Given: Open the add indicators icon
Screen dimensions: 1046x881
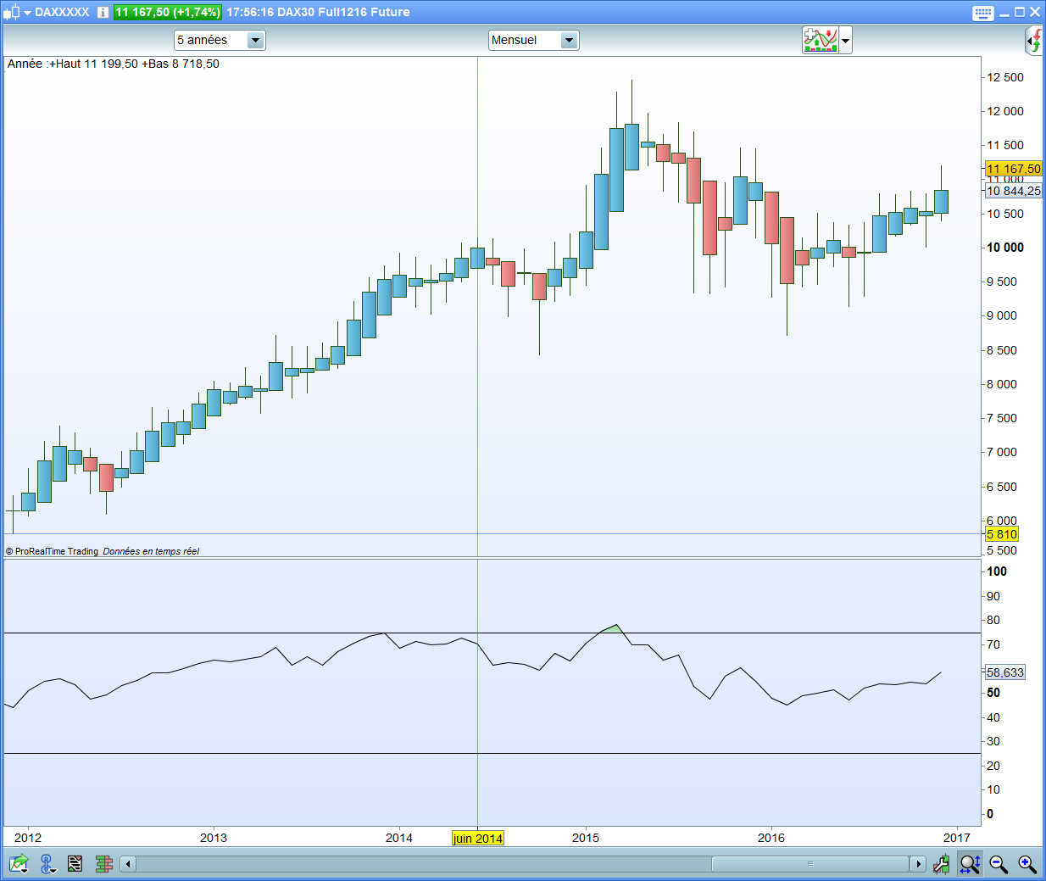Looking at the screenshot, I should point(820,40).
